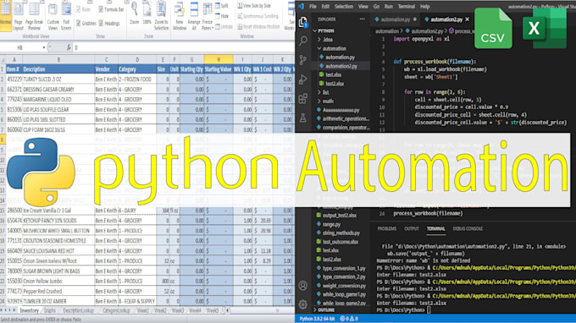This screenshot has width=576, height=323.
Task: Click Hide window in Excel ribbon
Action: coord(222,16)
